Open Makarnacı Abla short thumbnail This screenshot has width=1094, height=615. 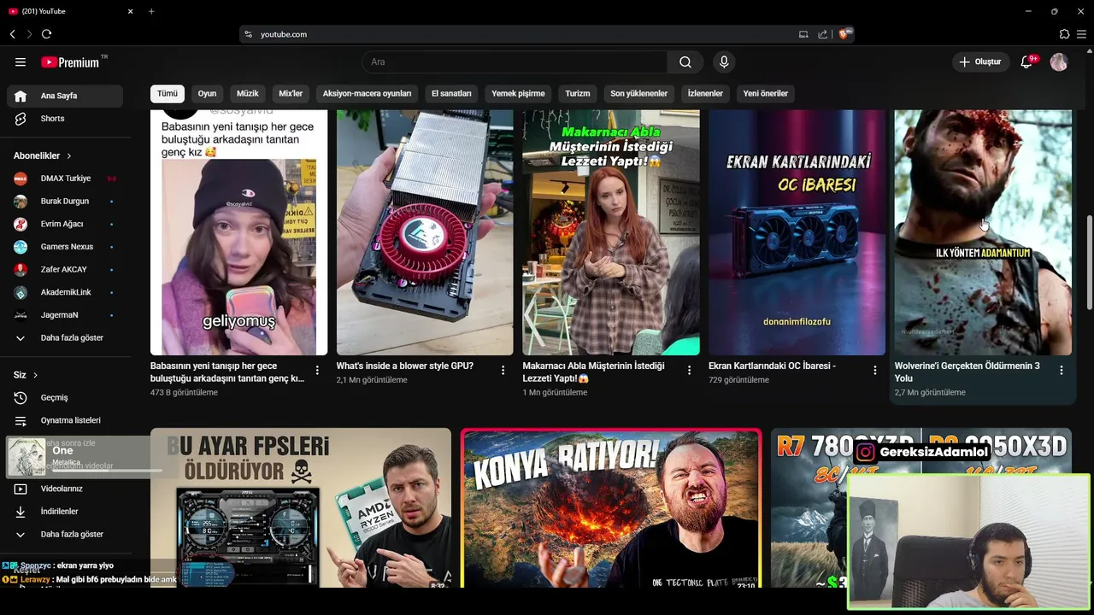pos(611,232)
